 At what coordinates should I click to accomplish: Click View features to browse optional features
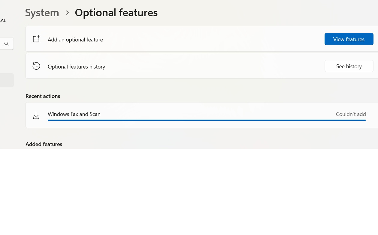pyautogui.click(x=349, y=39)
